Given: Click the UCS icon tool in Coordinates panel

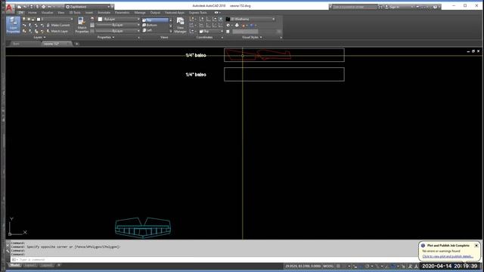Looking at the screenshot, I should (x=192, y=19).
